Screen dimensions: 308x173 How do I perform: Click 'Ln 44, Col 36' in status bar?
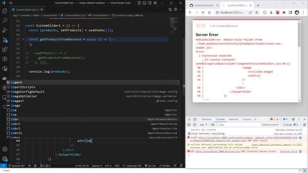pyautogui.click(x=82, y=166)
